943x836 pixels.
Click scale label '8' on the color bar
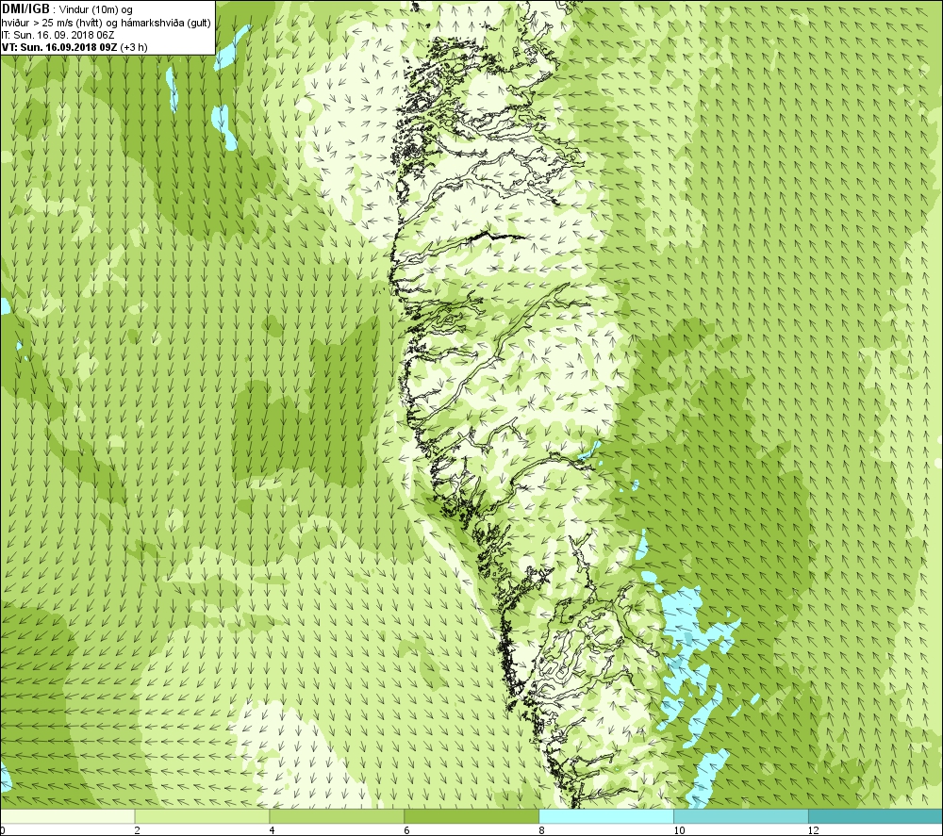[x=542, y=830]
